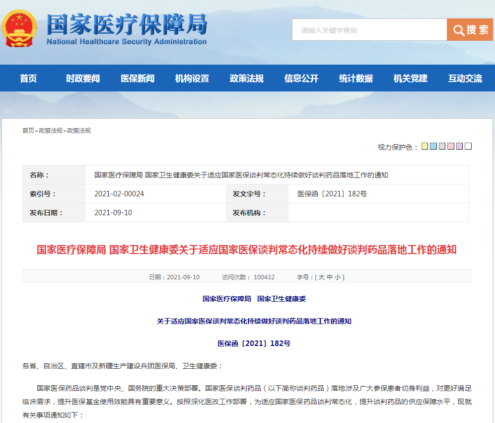Screen dimensions: 495x423
Task: Click the 名称 row title text
Action: (x=241, y=175)
